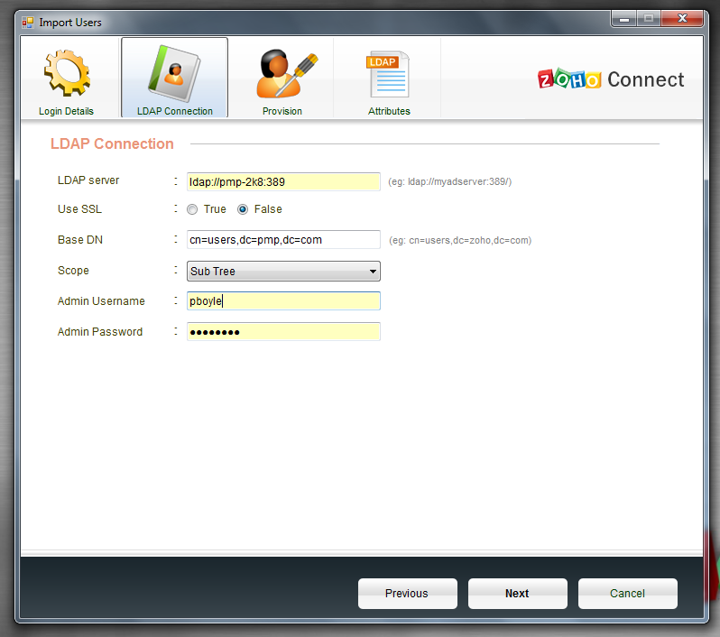Click the Zoho Connect logo

point(611,79)
